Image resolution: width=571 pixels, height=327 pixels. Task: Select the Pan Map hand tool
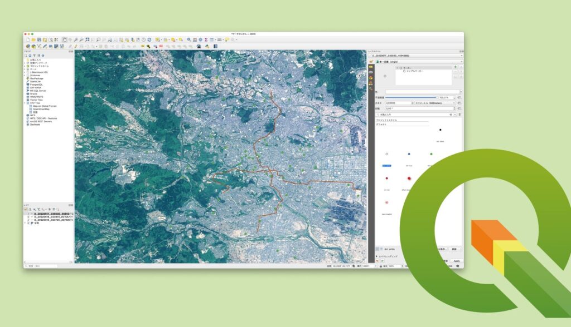click(64, 40)
